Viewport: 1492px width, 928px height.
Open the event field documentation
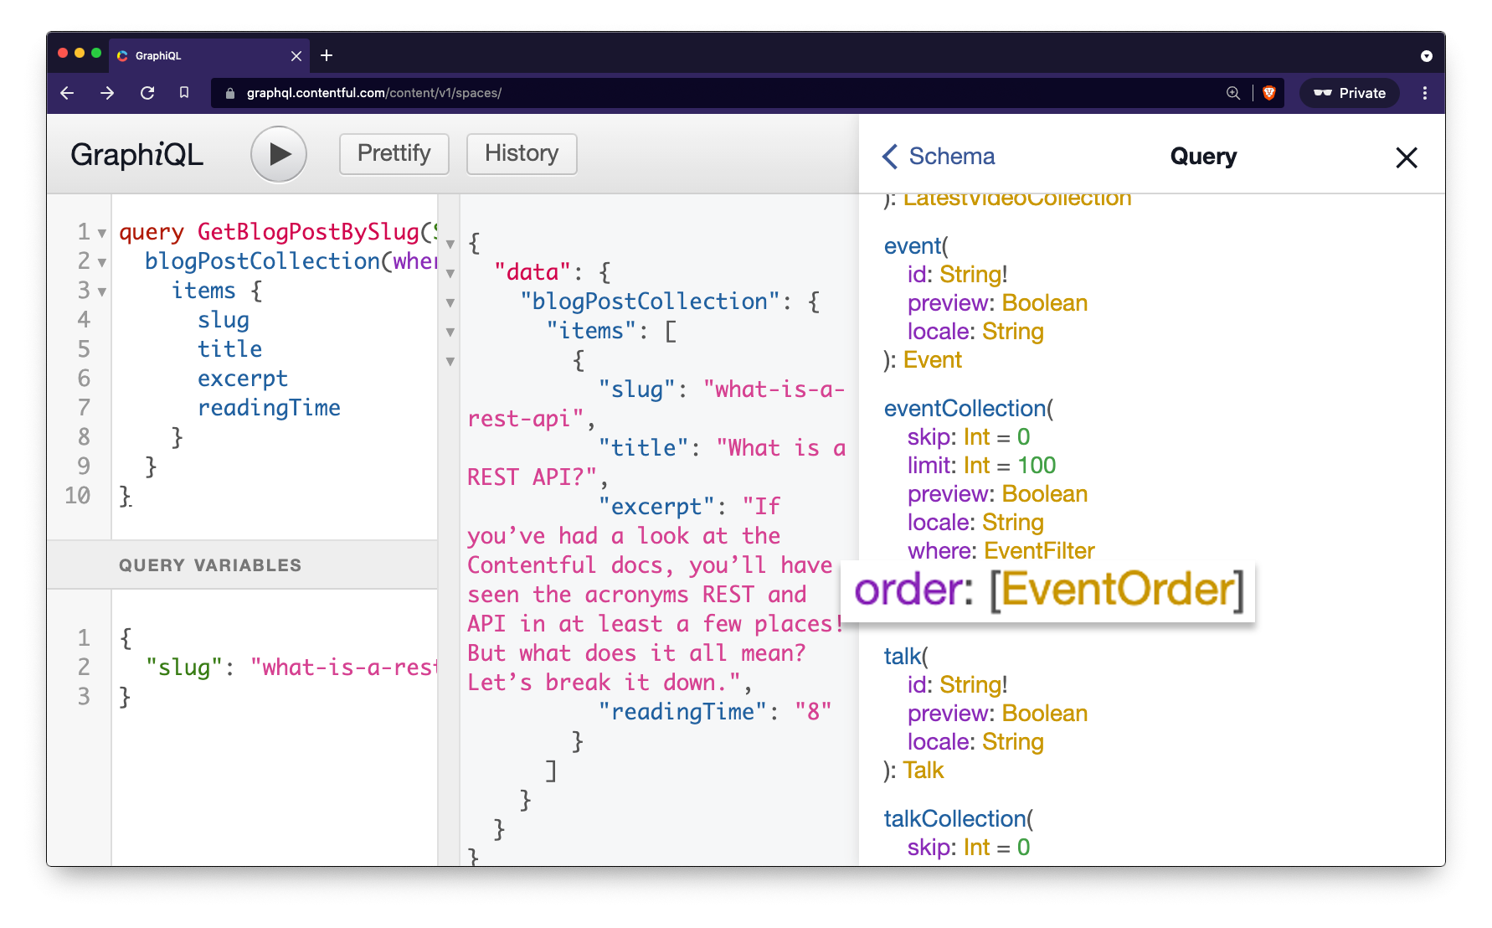click(x=913, y=246)
